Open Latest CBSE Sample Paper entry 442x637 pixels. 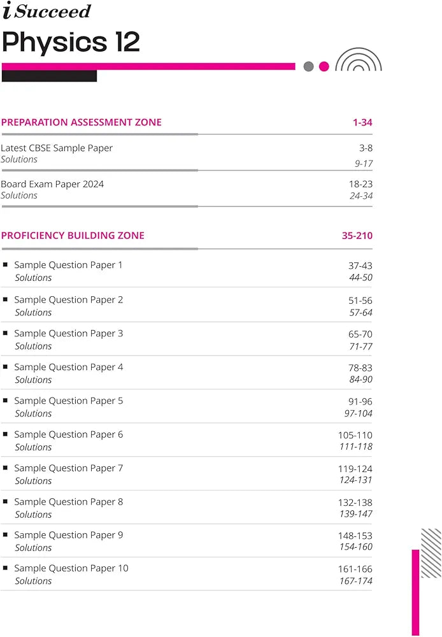pos(57,148)
